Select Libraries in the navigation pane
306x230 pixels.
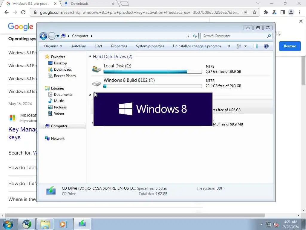[x=58, y=88]
